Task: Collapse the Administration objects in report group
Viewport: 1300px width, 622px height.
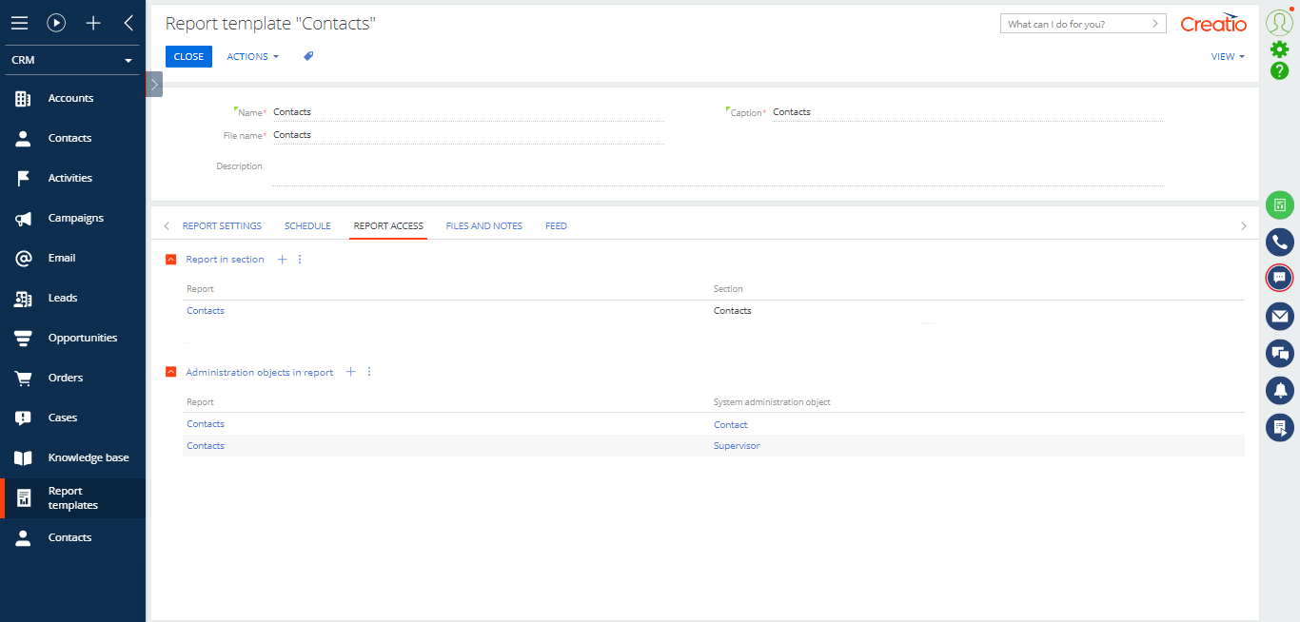Action: (170, 372)
